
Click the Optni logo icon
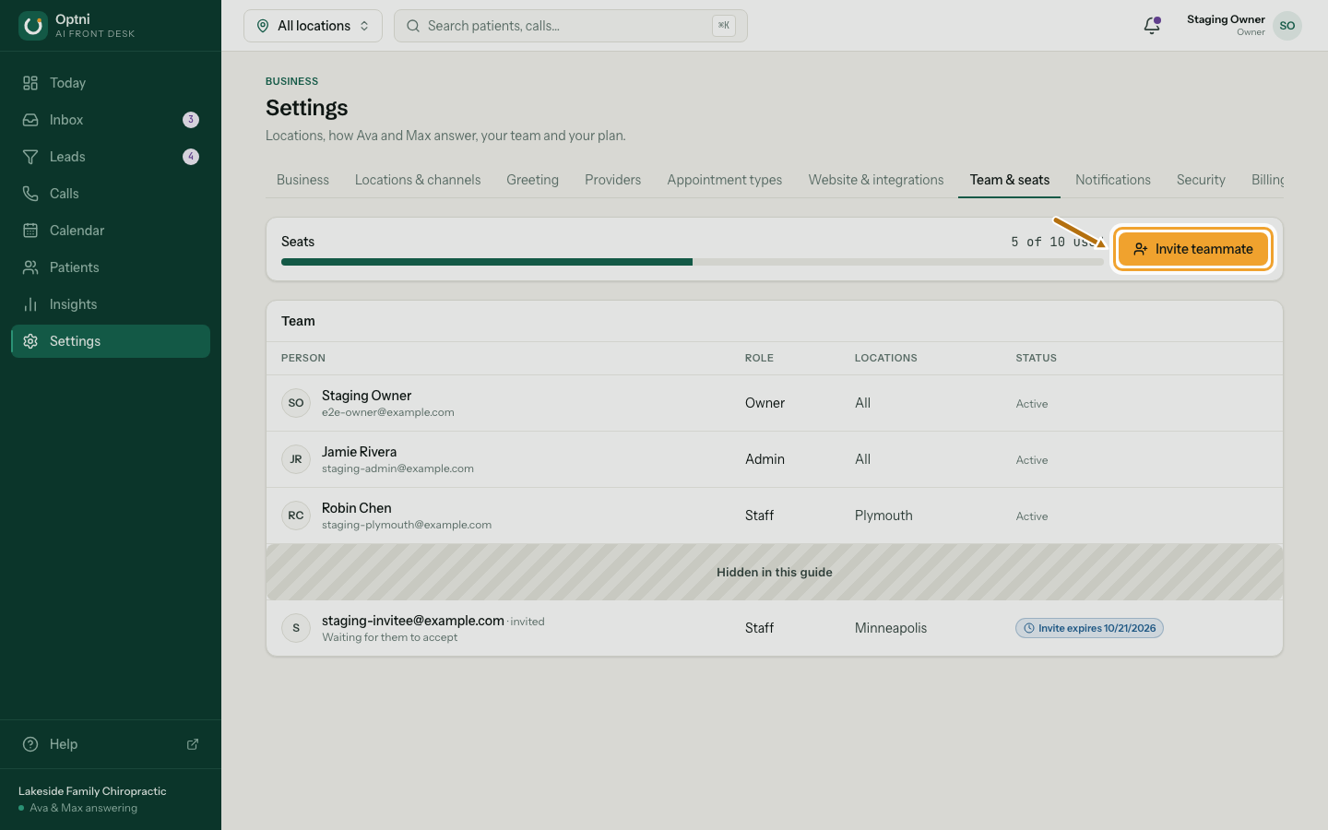[33, 26]
